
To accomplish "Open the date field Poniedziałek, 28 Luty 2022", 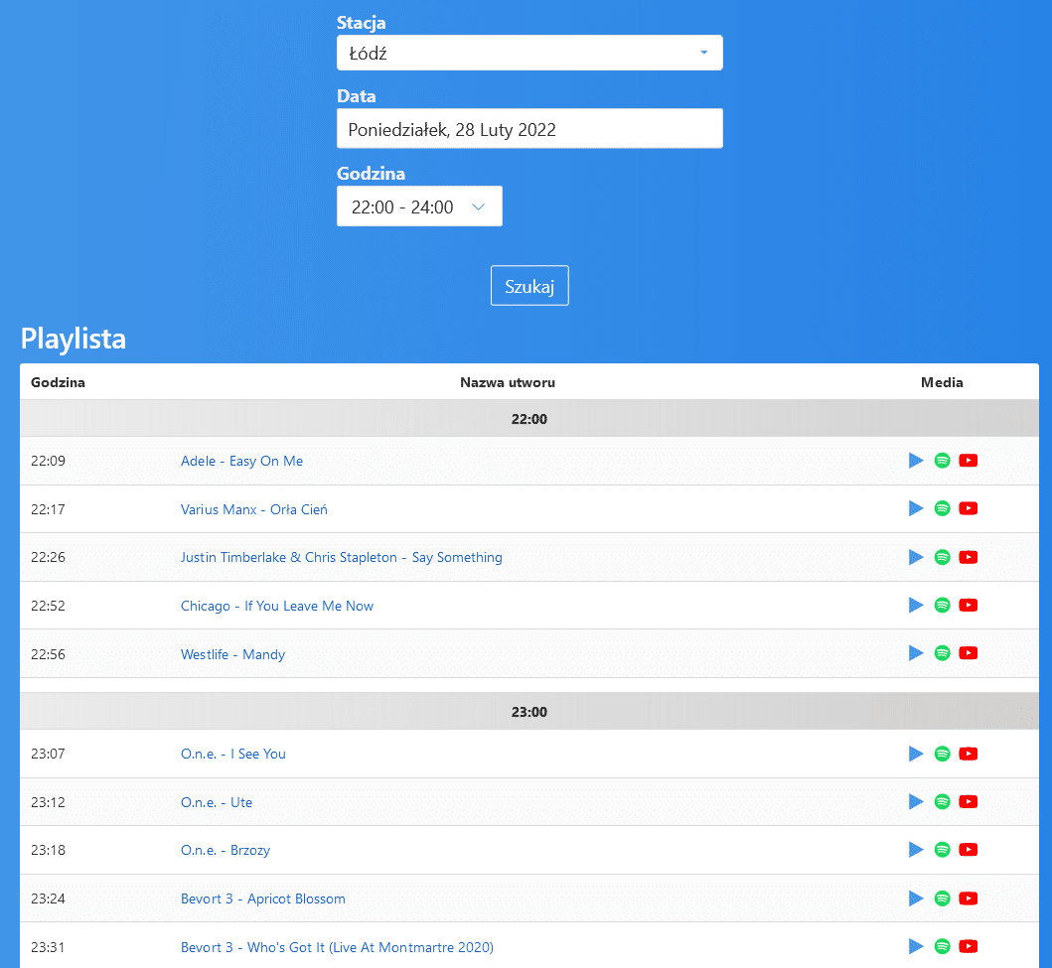I will (x=529, y=129).
